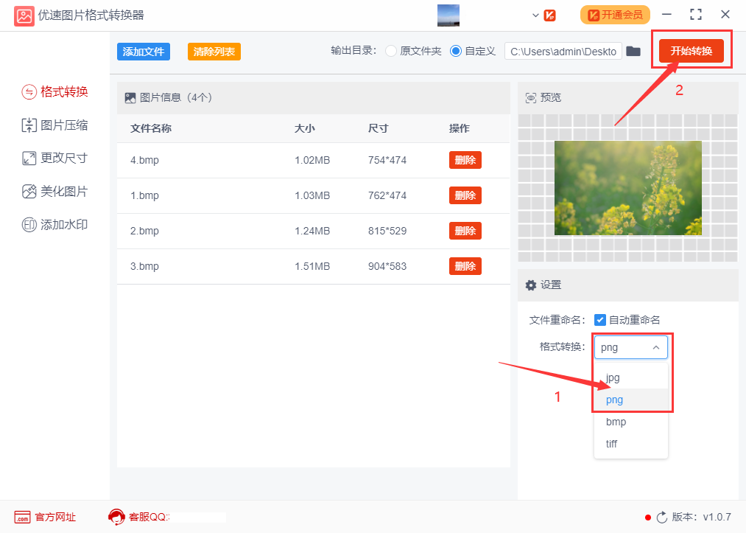Click the 添加文件 button to add files

pos(143,52)
